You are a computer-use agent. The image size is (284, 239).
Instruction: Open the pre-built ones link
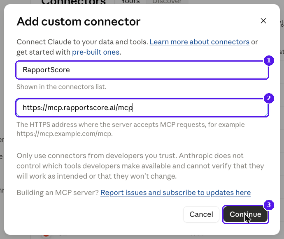click(95, 52)
